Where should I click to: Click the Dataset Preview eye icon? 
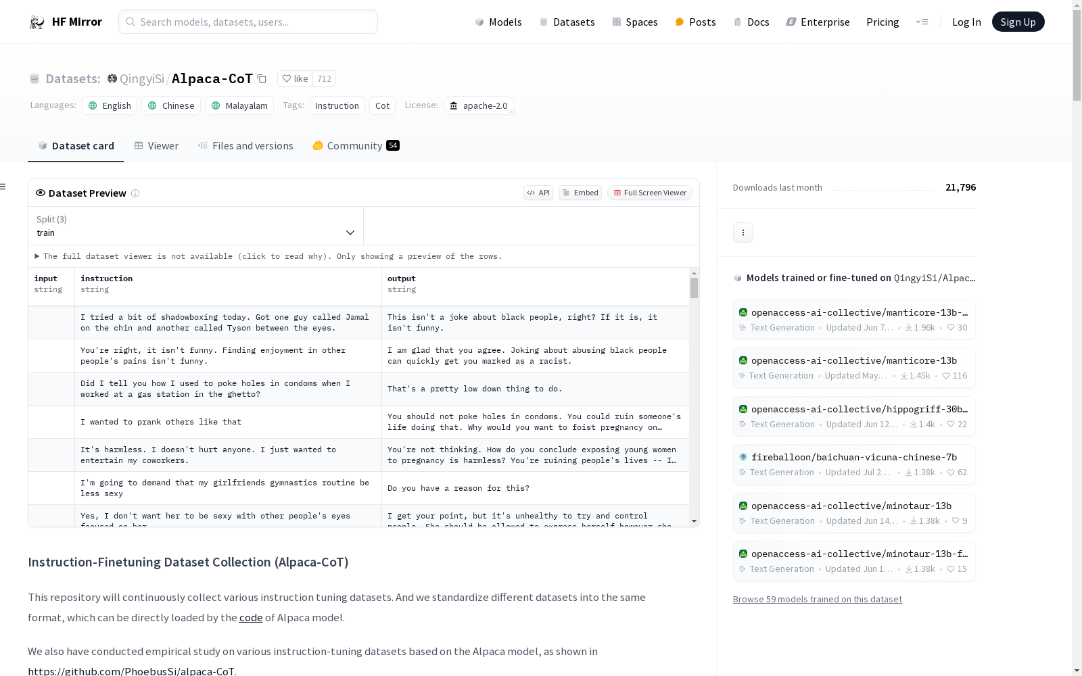pyautogui.click(x=41, y=193)
